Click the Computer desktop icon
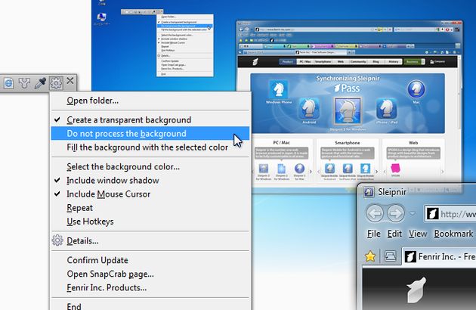The image size is (476, 310). (101, 19)
